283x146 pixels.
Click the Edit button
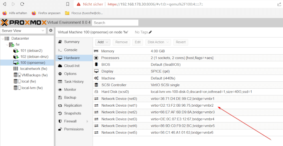click(138, 42)
